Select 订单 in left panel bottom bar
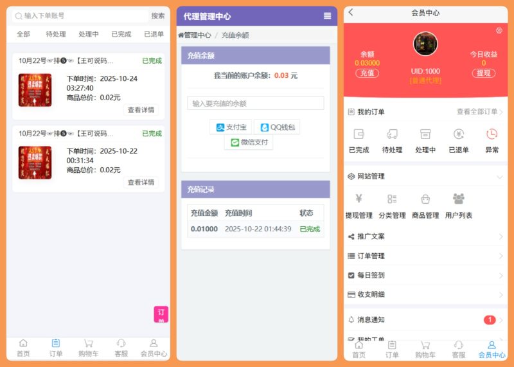The width and height of the screenshot is (514, 367). pyautogui.click(x=56, y=348)
